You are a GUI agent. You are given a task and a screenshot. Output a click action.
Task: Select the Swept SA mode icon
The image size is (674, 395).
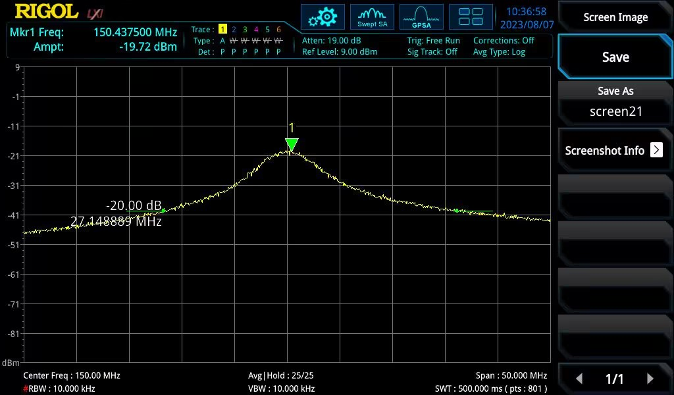click(x=372, y=17)
